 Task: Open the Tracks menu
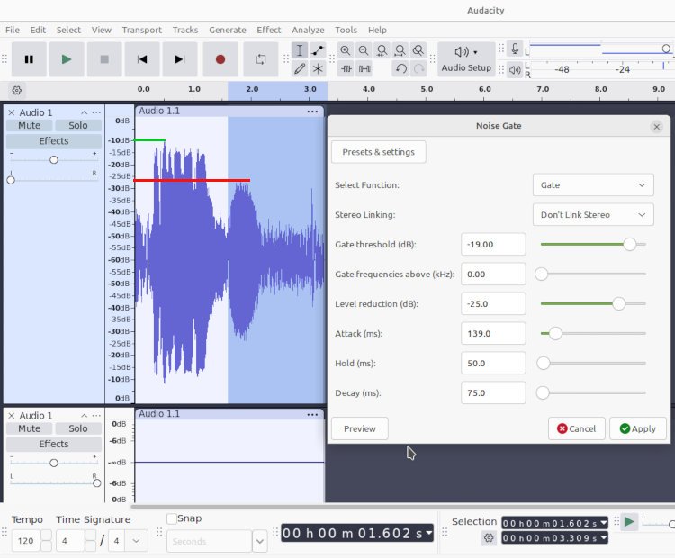coord(185,30)
